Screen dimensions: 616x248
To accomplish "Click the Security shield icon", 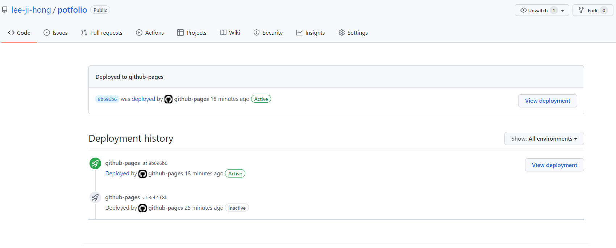I will [257, 33].
